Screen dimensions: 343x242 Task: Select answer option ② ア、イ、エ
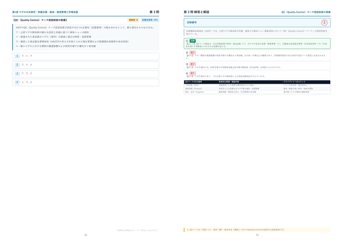pos(85,65)
